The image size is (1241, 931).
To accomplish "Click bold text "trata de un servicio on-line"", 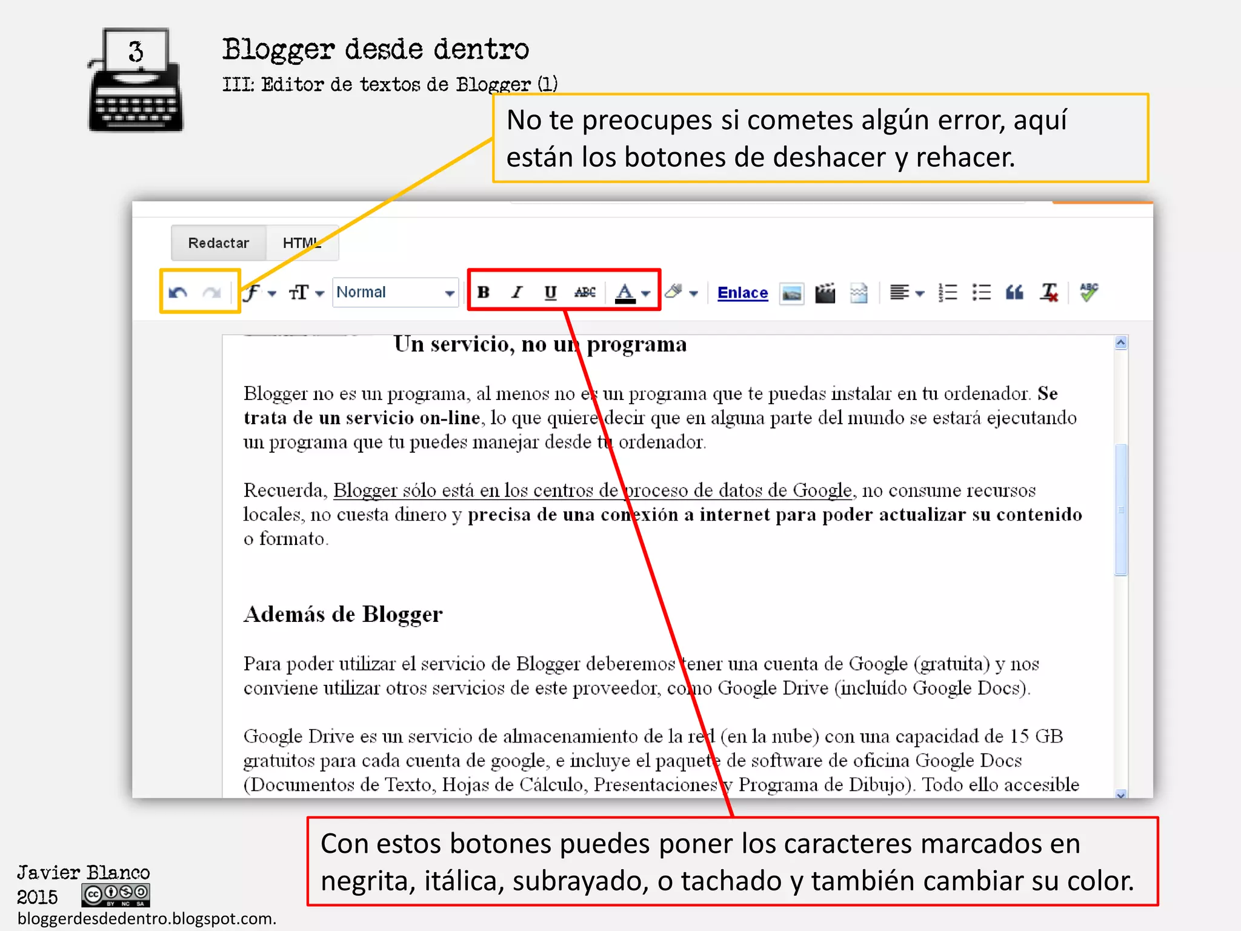I will point(362,418).
